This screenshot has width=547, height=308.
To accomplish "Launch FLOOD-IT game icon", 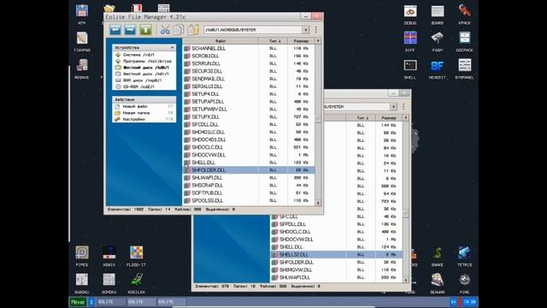I will [x=136, y=257].
